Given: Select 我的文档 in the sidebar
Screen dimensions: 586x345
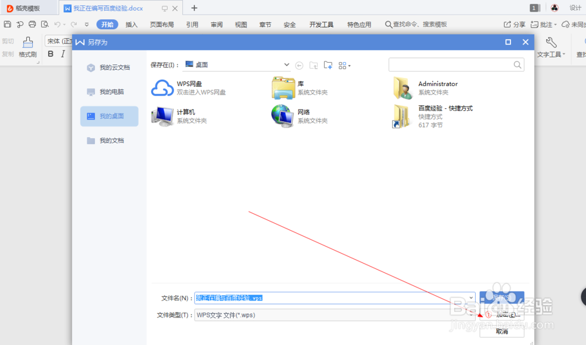Looking at the screenshot, I should (x=109, y=141).
